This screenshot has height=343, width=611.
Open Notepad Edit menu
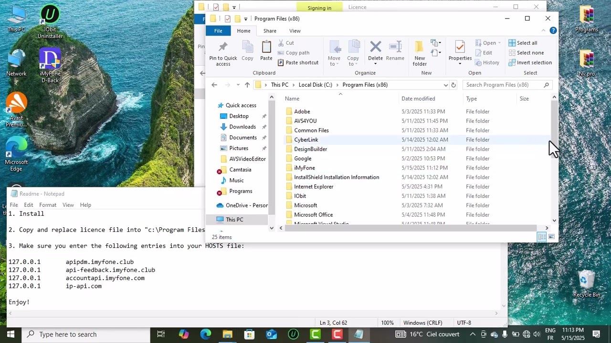(29, 205)
